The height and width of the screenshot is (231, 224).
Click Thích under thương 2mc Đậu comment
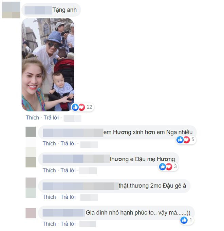tap(49, 197)
